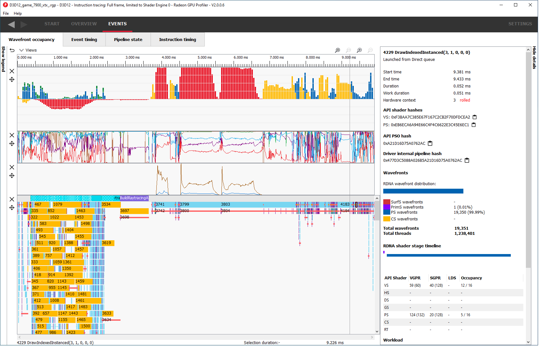Open the File menu

pyautogui.click(x=5, y=13)
